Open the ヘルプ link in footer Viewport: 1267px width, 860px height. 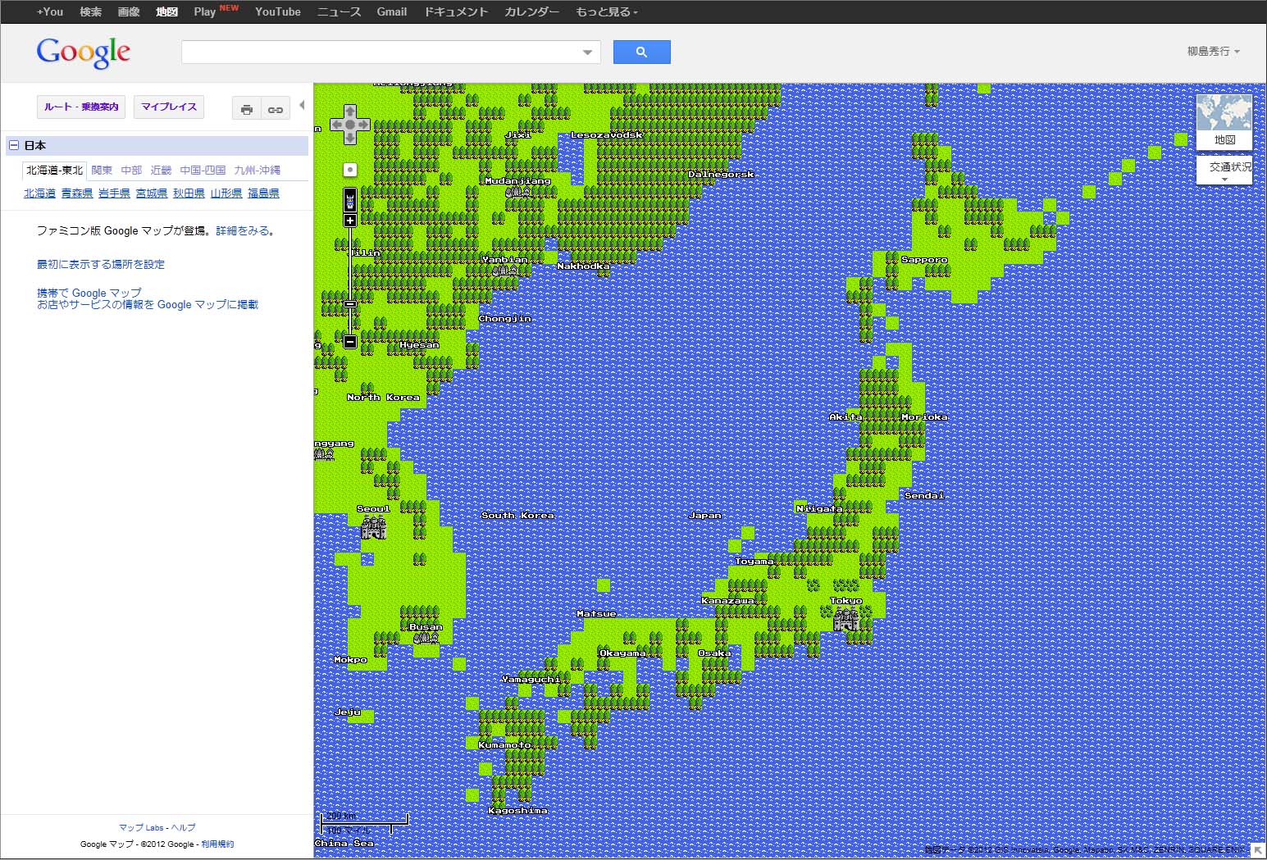[x=184, y=828]
